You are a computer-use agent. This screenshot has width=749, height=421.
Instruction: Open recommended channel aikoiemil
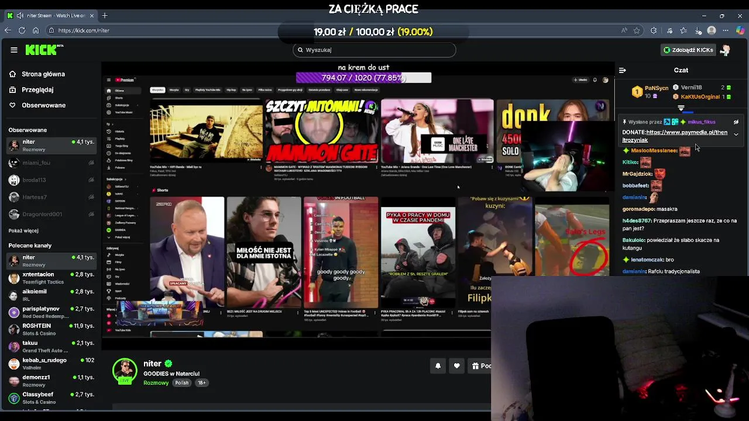[x=51, y=295]
